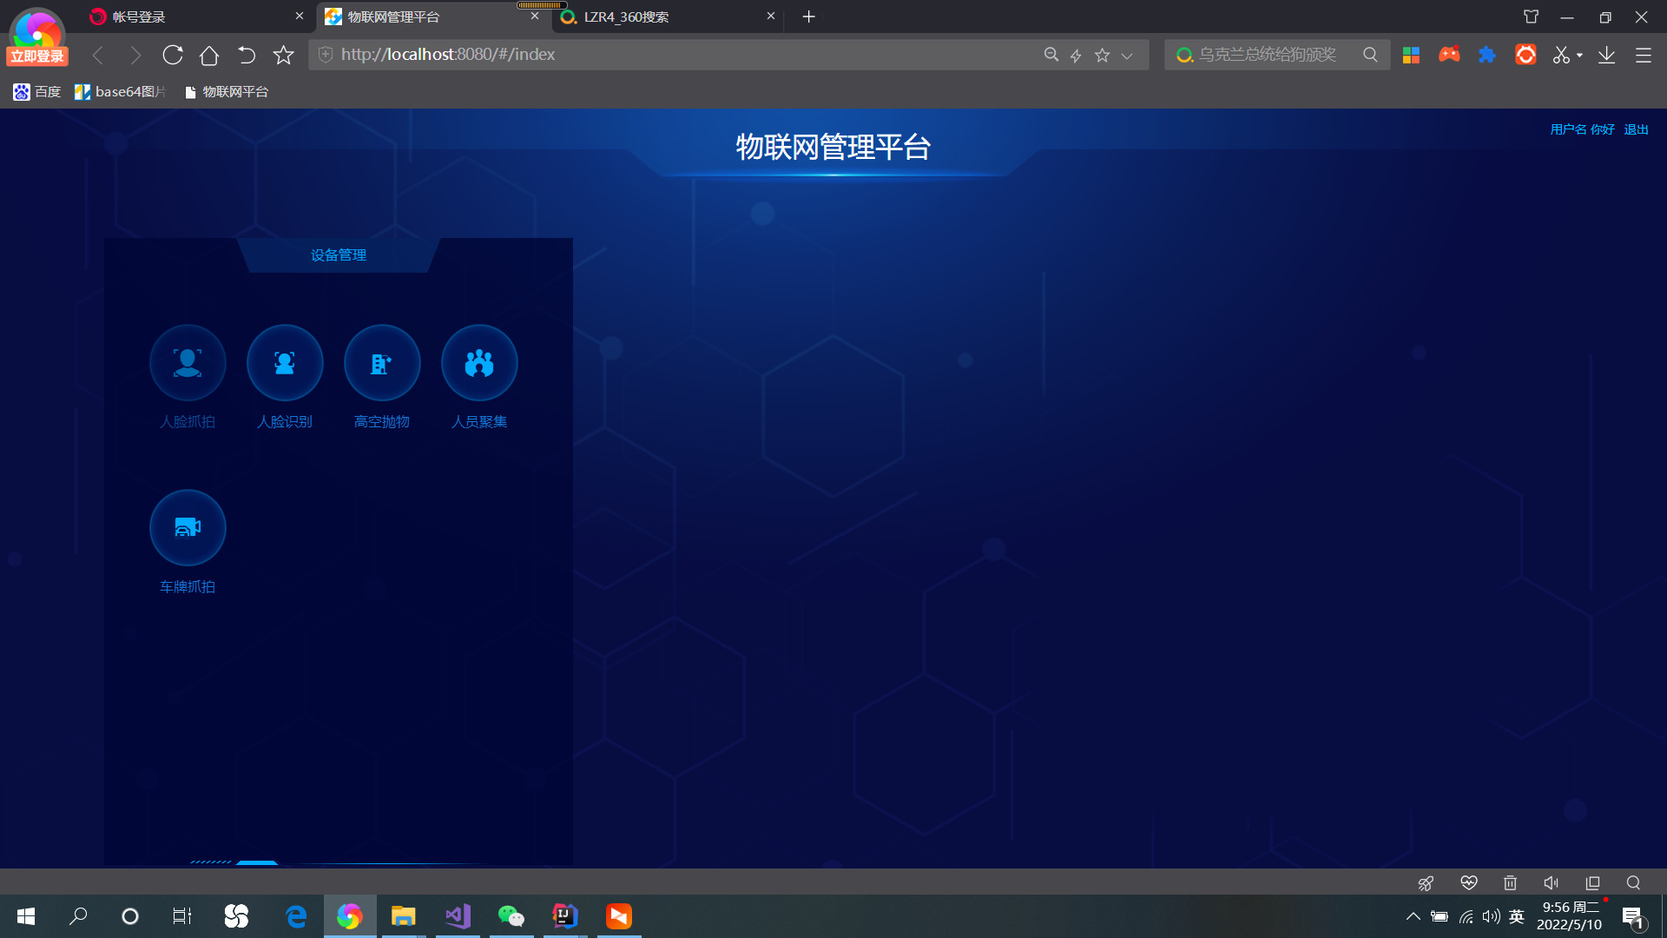Open the 人脸抓拍 face capture icon
1667x938 pixels.
pyautogui.click(x=188, y=362)
